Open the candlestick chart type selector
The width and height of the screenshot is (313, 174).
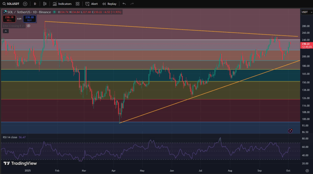point(45,4)
